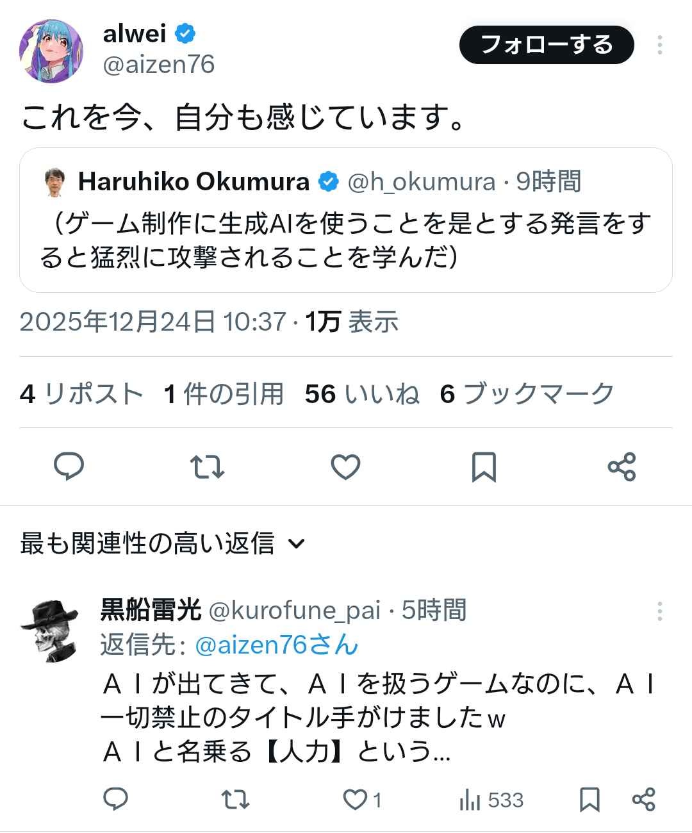Bookmark 黒船雷光's reply

(589, 799)
